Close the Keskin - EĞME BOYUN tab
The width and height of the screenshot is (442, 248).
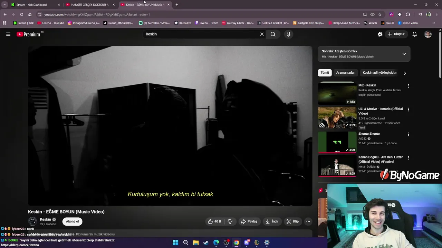pyautogui.click(x=169, y=5)
